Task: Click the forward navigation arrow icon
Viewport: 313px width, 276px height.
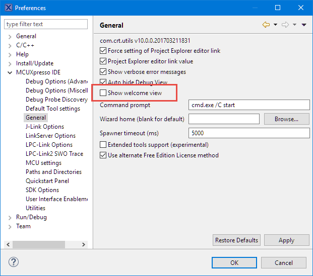Action: click(x=285, y=25)
